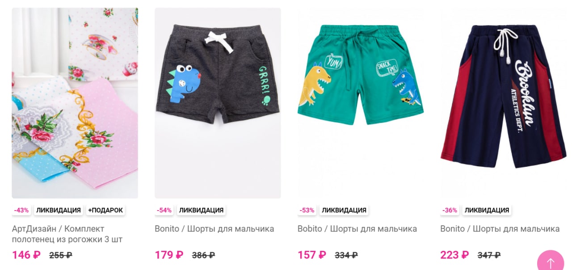Click the +ПОДАРОК gift badge

pyautogui.click(x=105, y=210)
